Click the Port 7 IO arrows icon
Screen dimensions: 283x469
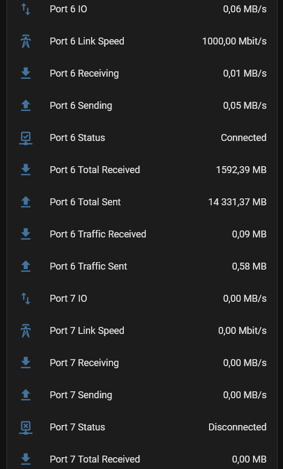tap(26, 299)
